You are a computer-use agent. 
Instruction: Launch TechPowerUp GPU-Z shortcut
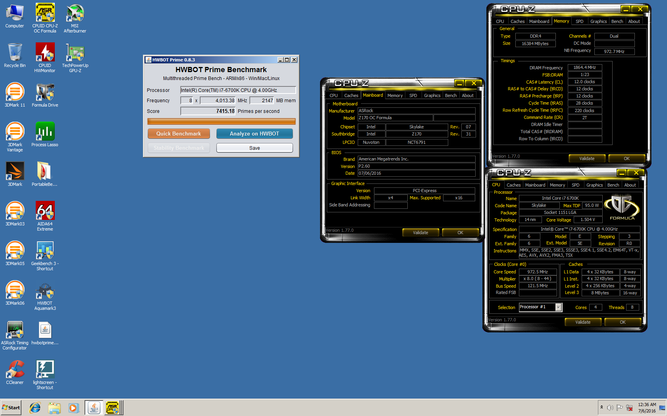[x=75, y=57]
